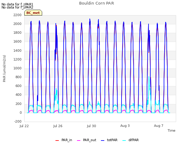Image resolution: width=194 pixels, height=146 pixels.
Task: Toggle PAR_out series via legend label
Action: 90,140
